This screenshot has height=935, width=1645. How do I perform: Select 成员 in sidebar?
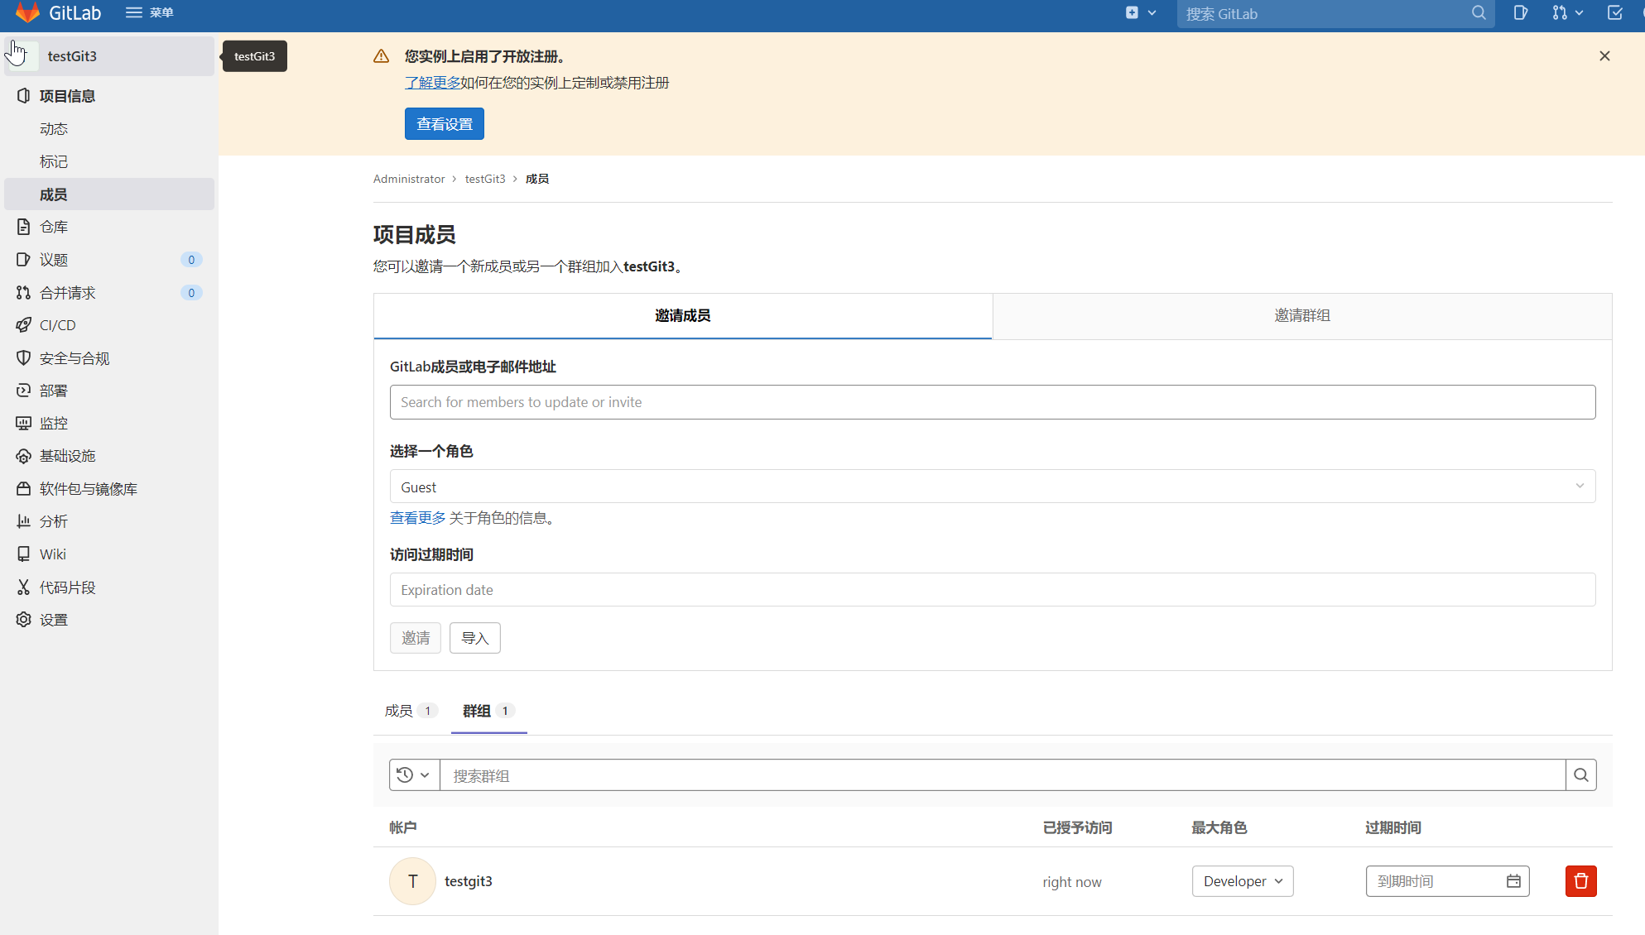(109, 194)
